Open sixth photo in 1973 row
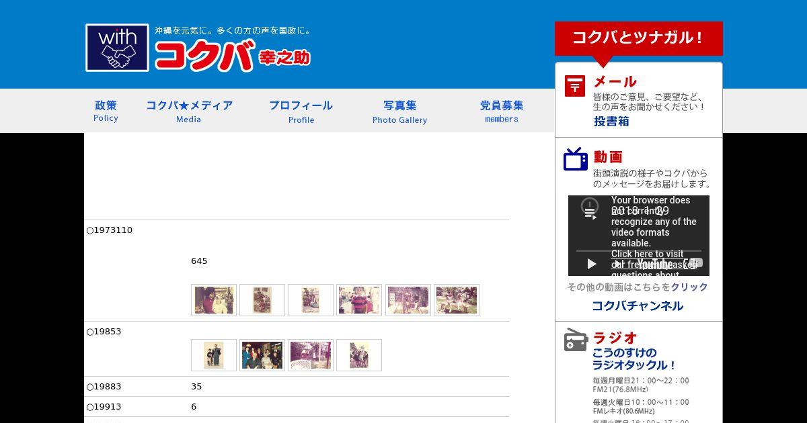The image size is (807, 423). click(x=457, y=300)
